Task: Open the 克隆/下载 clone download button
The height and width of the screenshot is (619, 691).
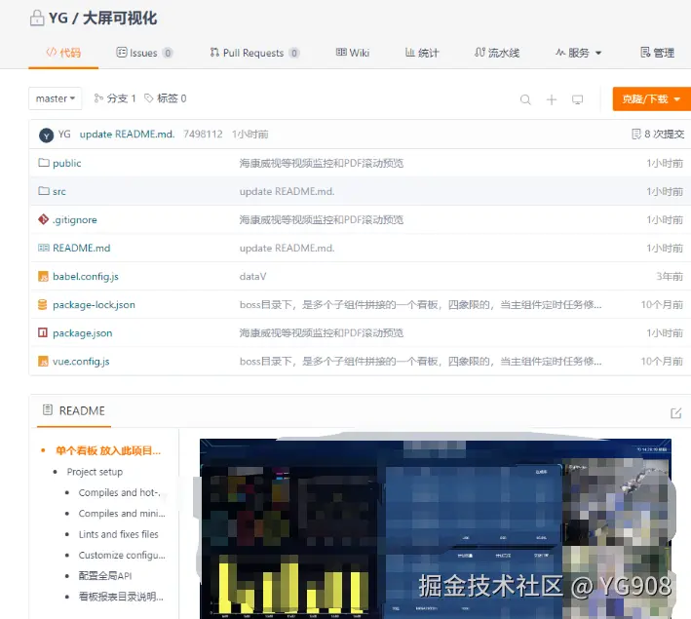Action: click(651, 98)
